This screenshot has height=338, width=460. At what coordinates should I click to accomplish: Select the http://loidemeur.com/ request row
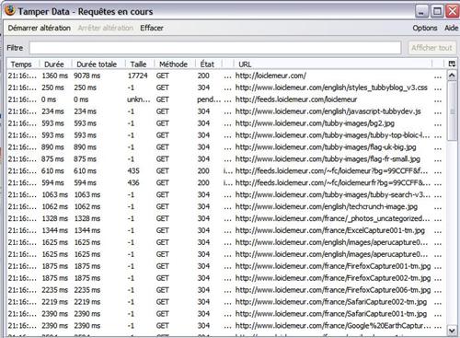[225, 76]
